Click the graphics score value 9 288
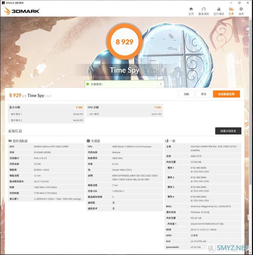 coord(79,107)
